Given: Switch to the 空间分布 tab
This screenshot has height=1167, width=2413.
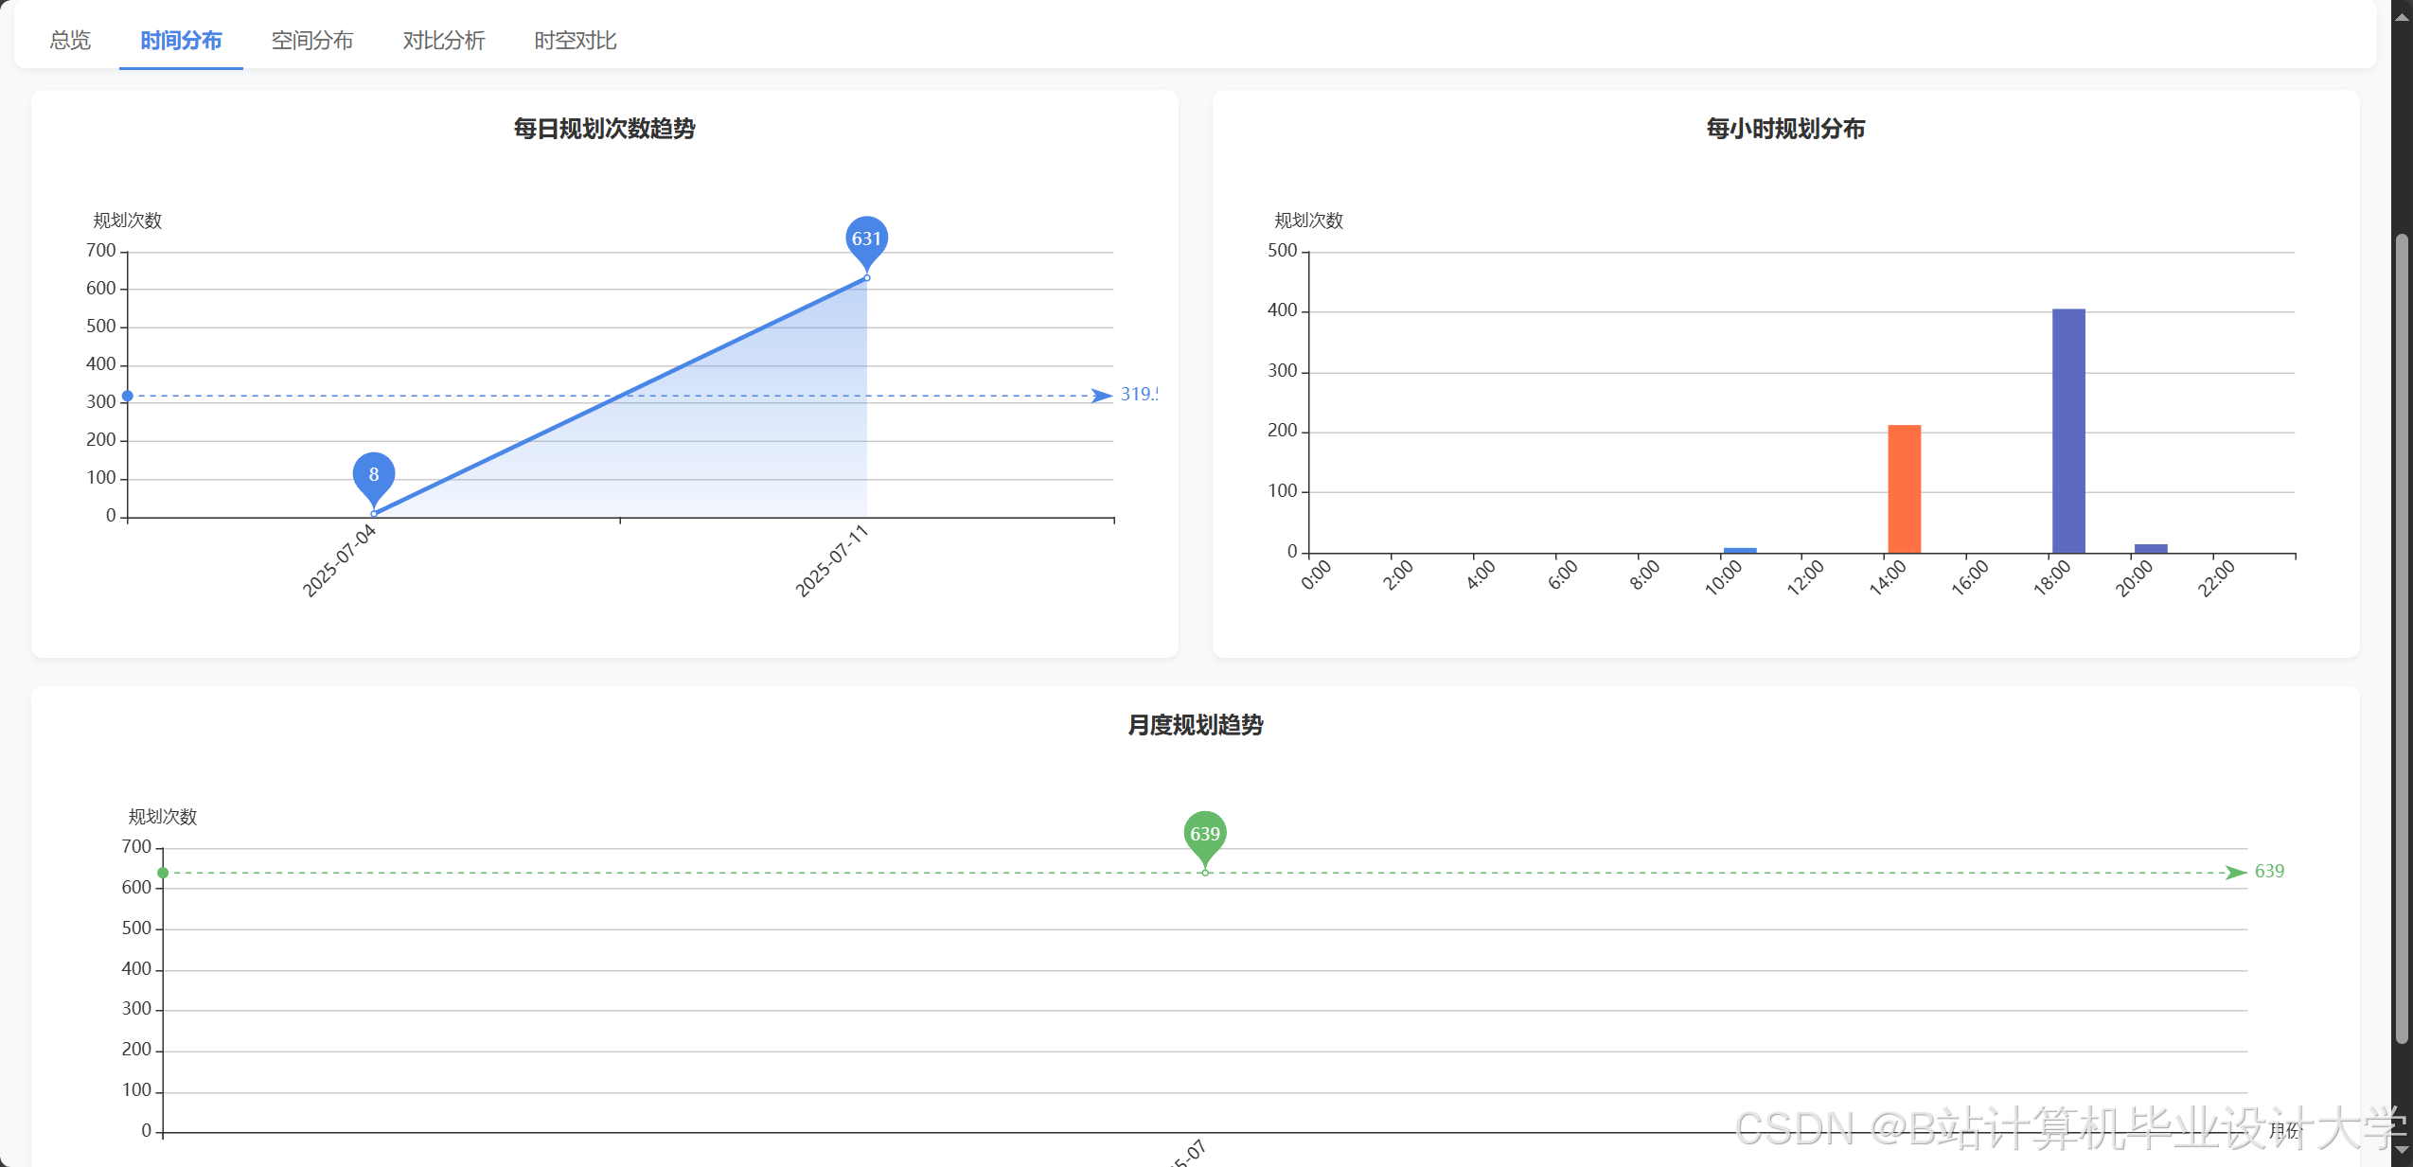Looking at the screenshot, I should 312,41.
